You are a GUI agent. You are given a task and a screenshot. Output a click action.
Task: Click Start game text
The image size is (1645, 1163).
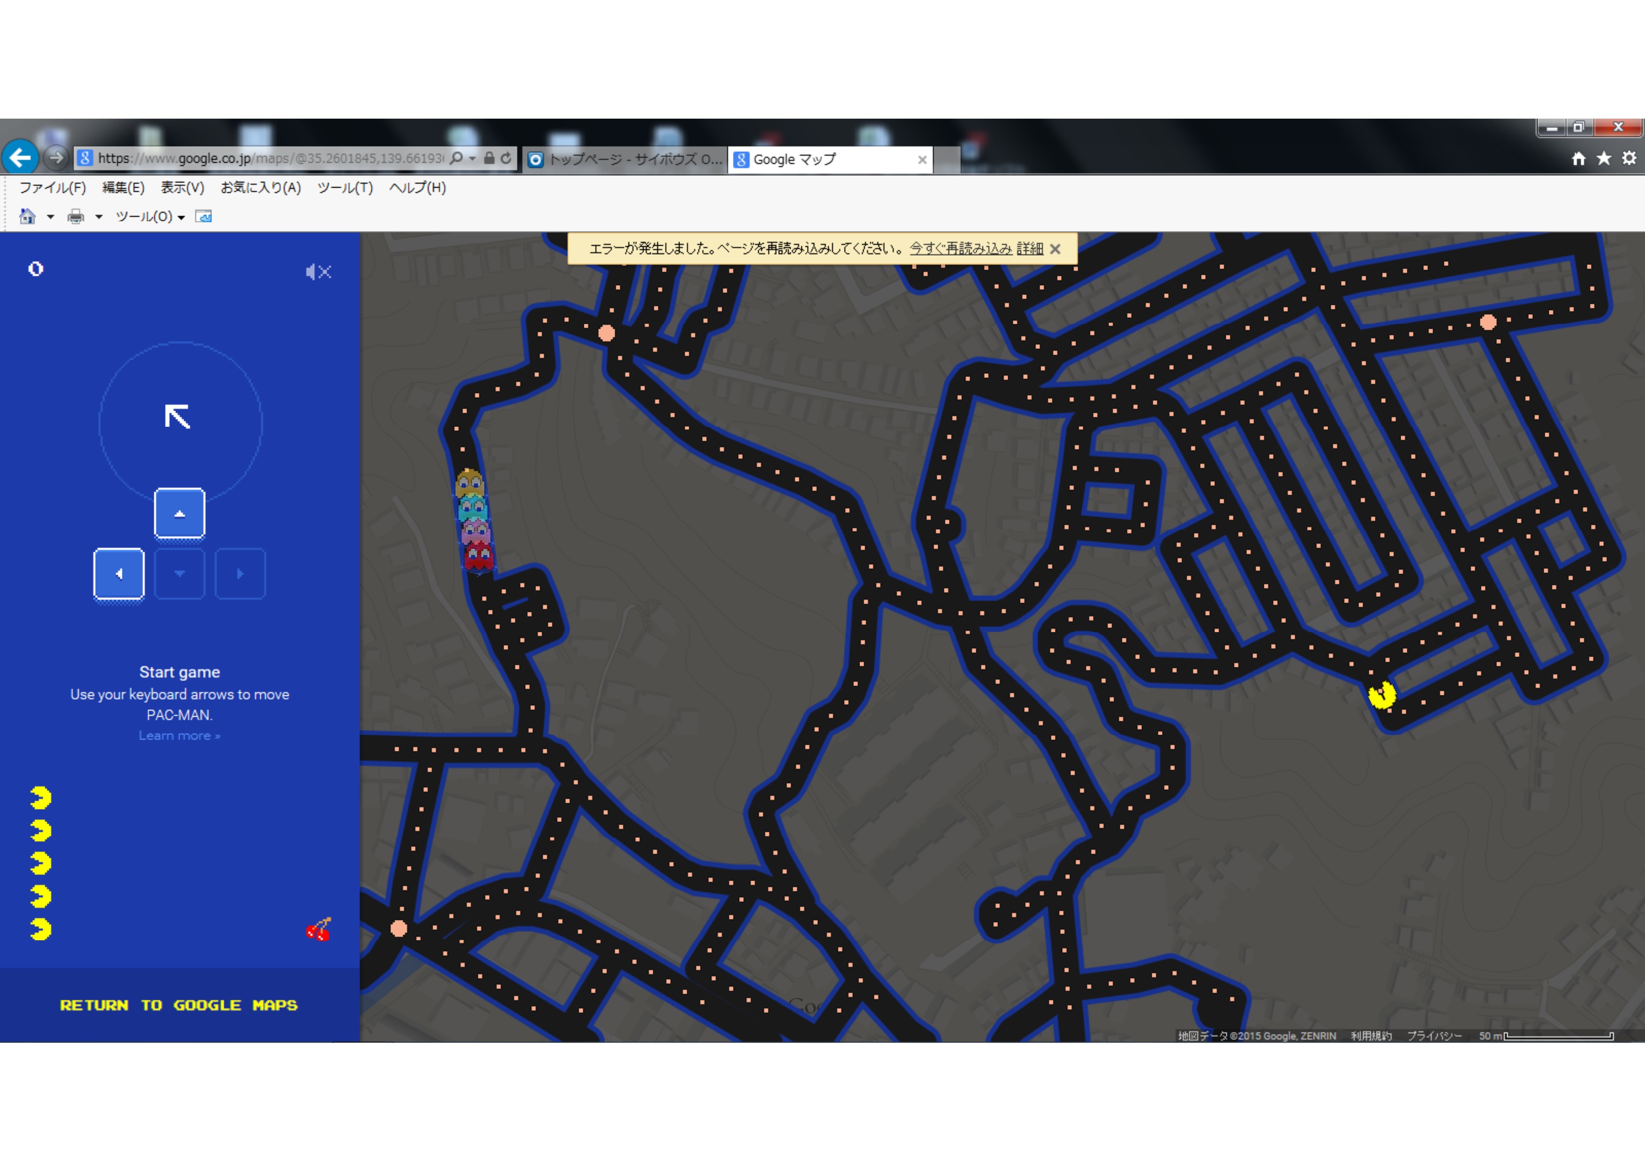click(x=179, y=672)
